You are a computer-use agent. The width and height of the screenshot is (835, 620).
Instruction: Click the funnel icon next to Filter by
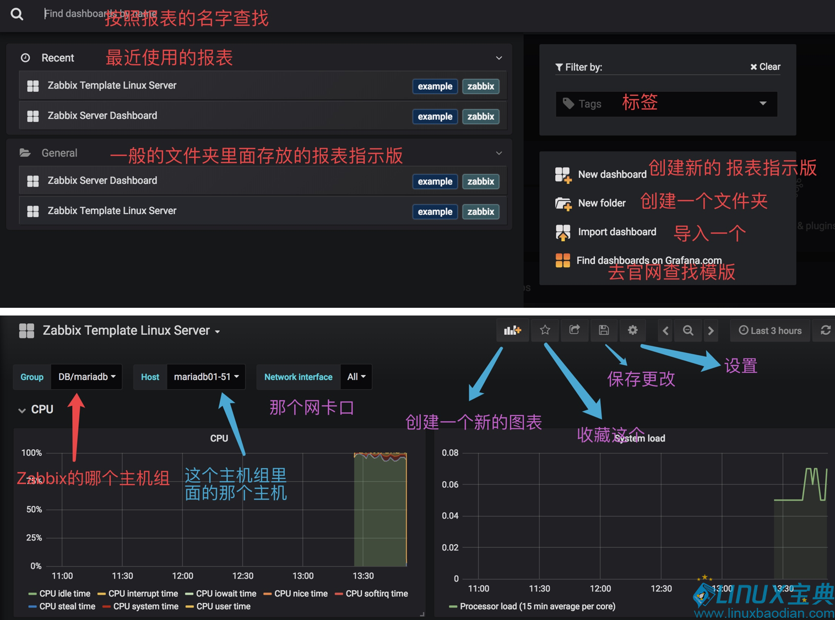(559, 67)
